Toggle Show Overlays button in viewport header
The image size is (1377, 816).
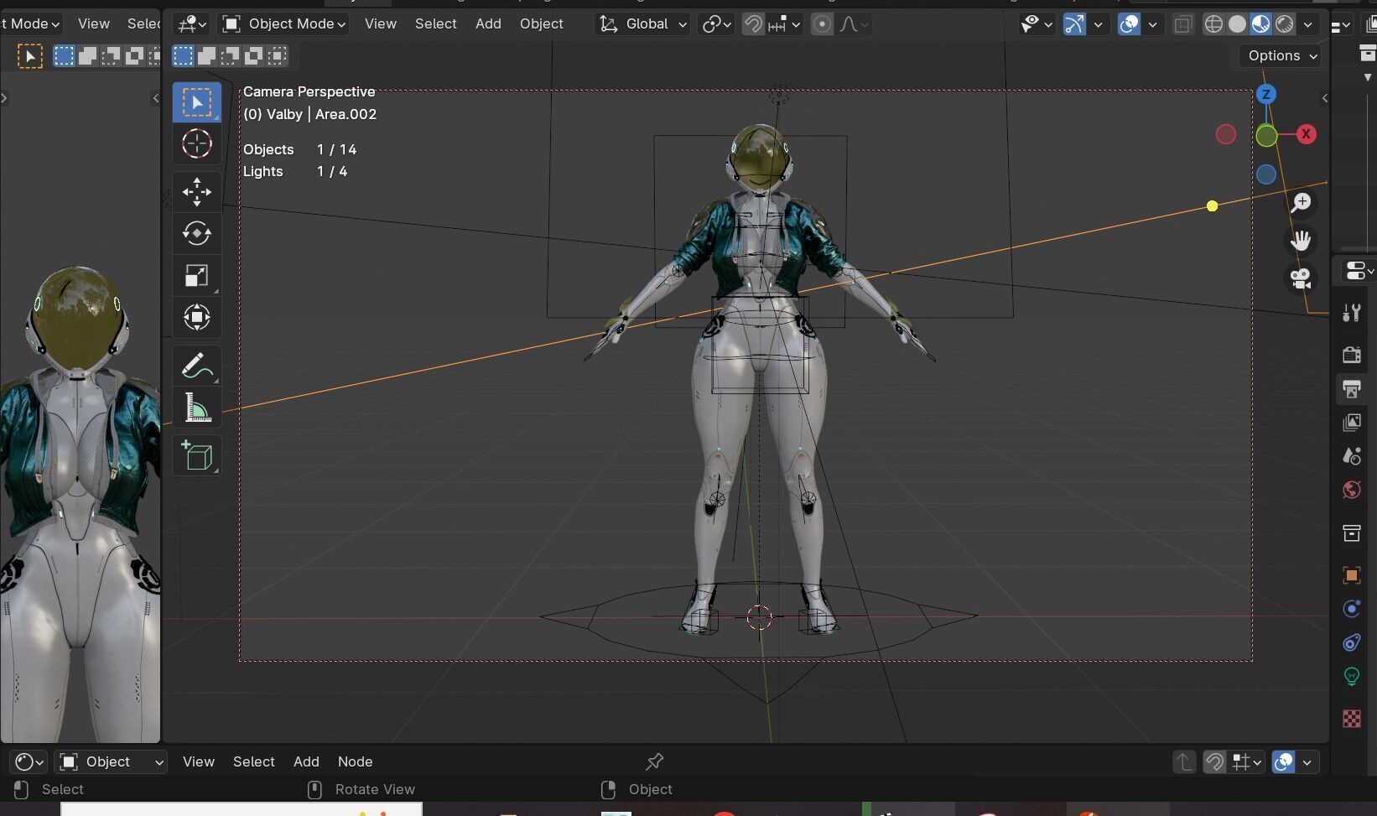click(x=1130, y=24)
